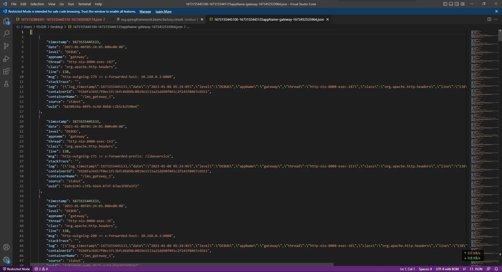Click the notifications bell in status bar
Image resolution: width=502 pixels, height=272 pixels.
pos(496,269)
